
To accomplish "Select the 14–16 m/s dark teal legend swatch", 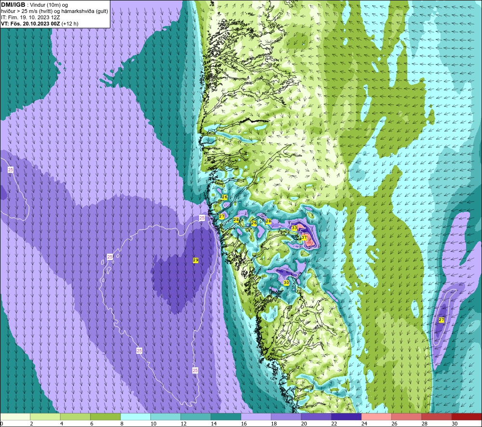I will 226,416.
